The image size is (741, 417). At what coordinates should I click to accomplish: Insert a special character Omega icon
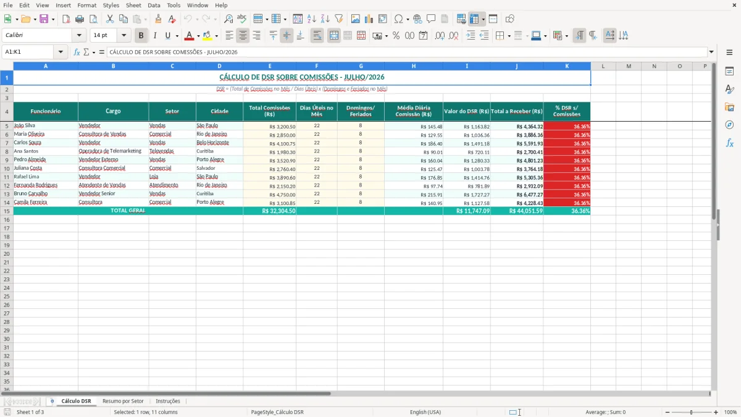[399, 19]
